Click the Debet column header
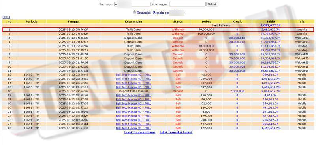Image resolution: width=316 pixels, height=145 pixels. tap(206, 21)
